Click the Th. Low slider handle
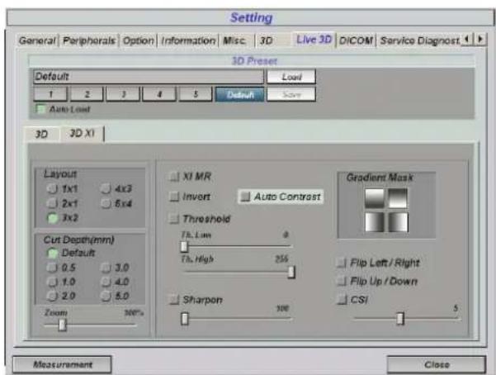 coord(184,246)
